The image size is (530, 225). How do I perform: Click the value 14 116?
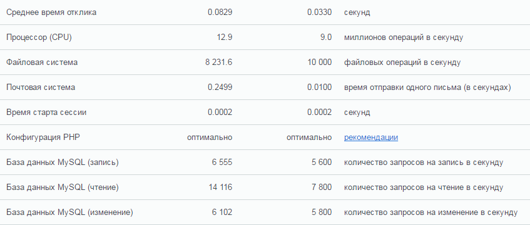220,187
